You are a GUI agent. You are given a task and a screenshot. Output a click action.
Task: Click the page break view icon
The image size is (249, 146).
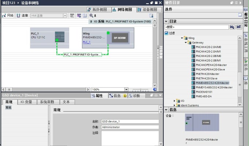coord(85,15)
